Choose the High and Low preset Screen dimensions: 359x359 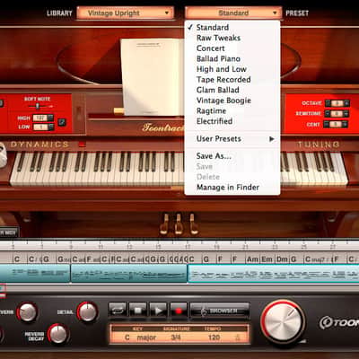click(232, 69)
